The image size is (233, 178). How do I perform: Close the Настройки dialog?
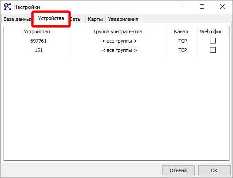tap(222, 7)
